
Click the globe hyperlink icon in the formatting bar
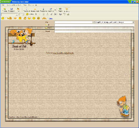[x=60, y=14]
